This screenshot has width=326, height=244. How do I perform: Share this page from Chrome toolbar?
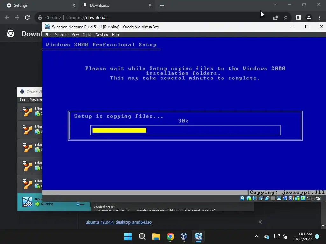(x=276, y=18)
